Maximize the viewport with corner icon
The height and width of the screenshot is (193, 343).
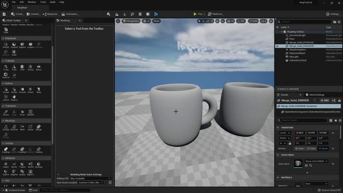pos(271,21)
